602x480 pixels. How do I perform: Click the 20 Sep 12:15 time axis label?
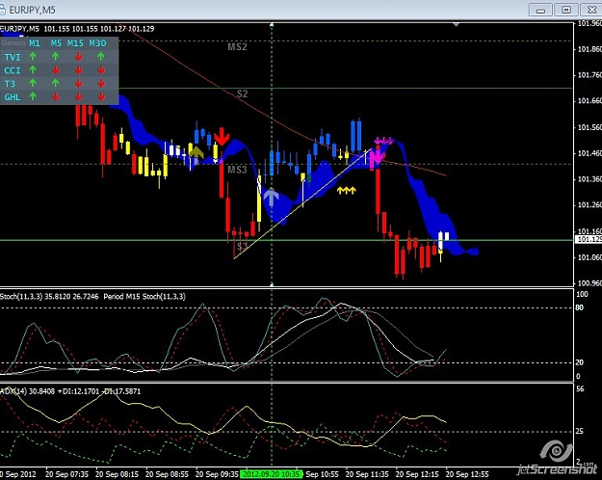click(x=417, y=474)
